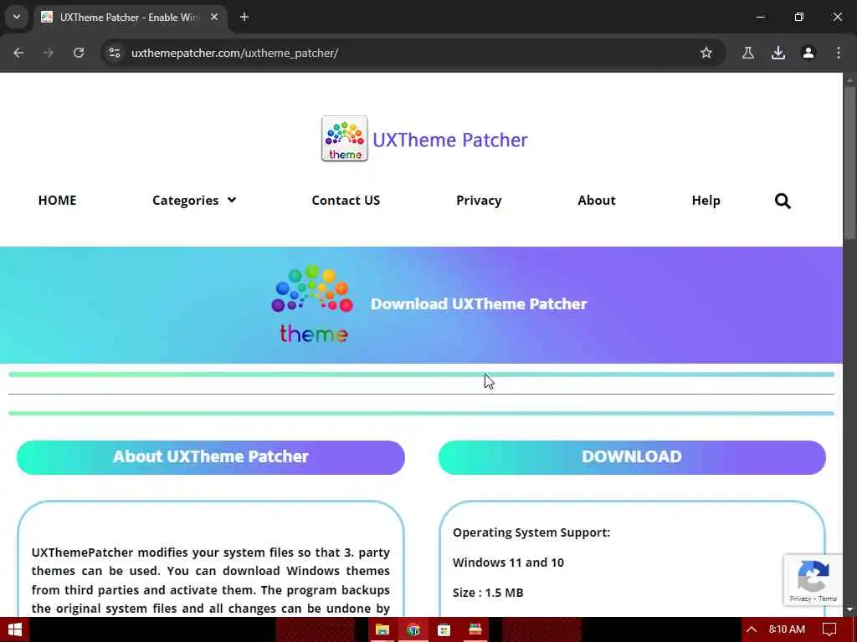857x642 pixels.
Task: Bookmark this page with the star icon
Action: (706, 53)
